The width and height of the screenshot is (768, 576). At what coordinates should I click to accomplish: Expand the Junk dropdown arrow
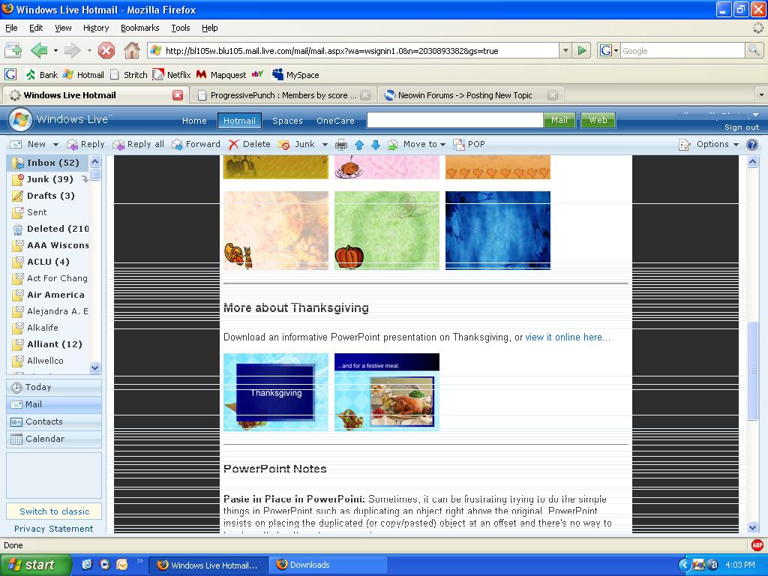[x=325, y=145]
